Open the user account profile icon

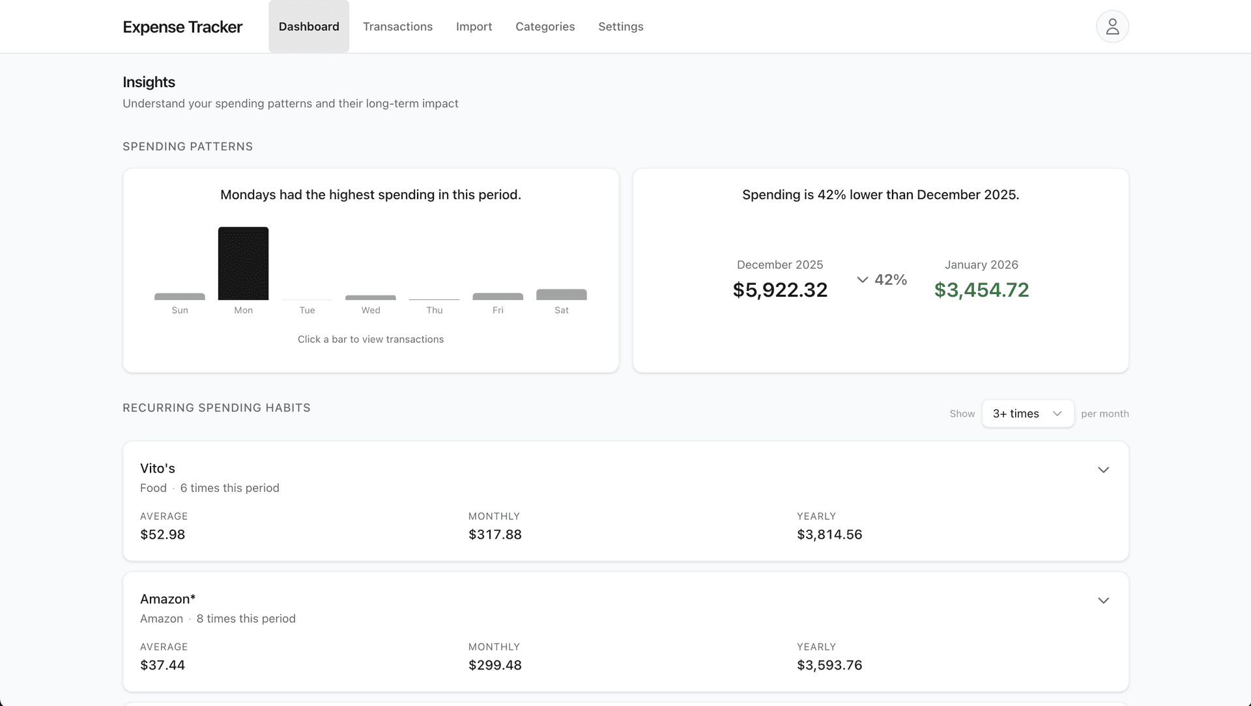tap(1112, 26)
